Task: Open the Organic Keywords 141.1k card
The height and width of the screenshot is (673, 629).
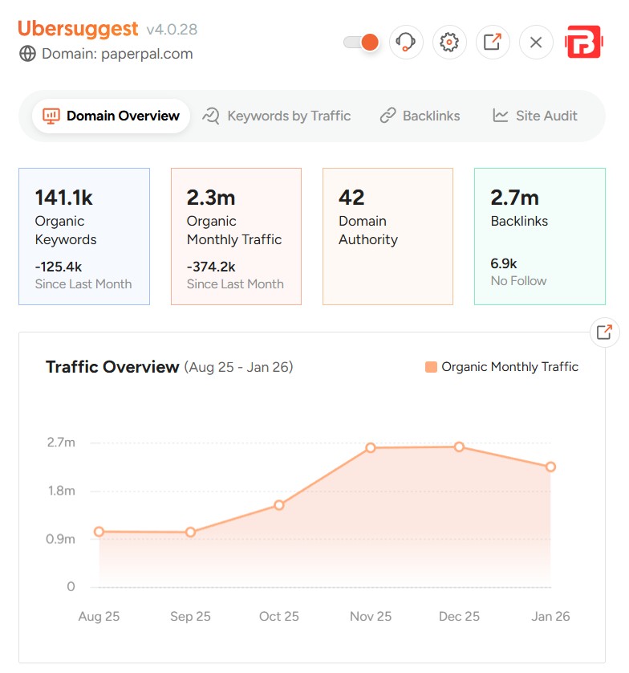Action: 84,236
